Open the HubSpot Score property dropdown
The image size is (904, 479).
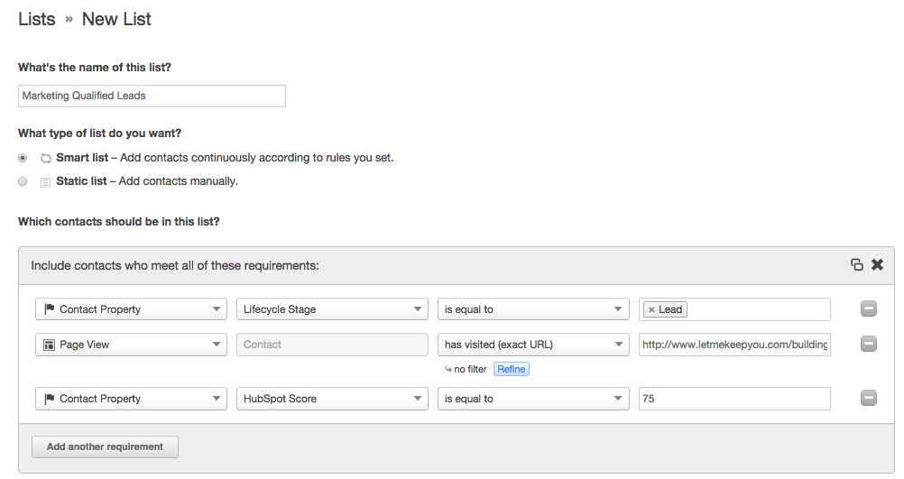tap(332, 399)
